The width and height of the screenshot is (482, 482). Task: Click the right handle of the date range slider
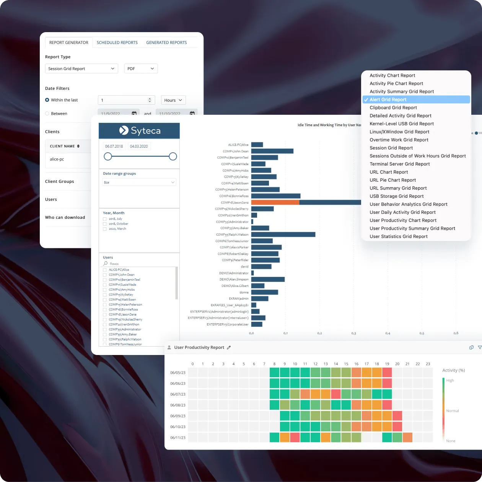[x=173, y=156]
